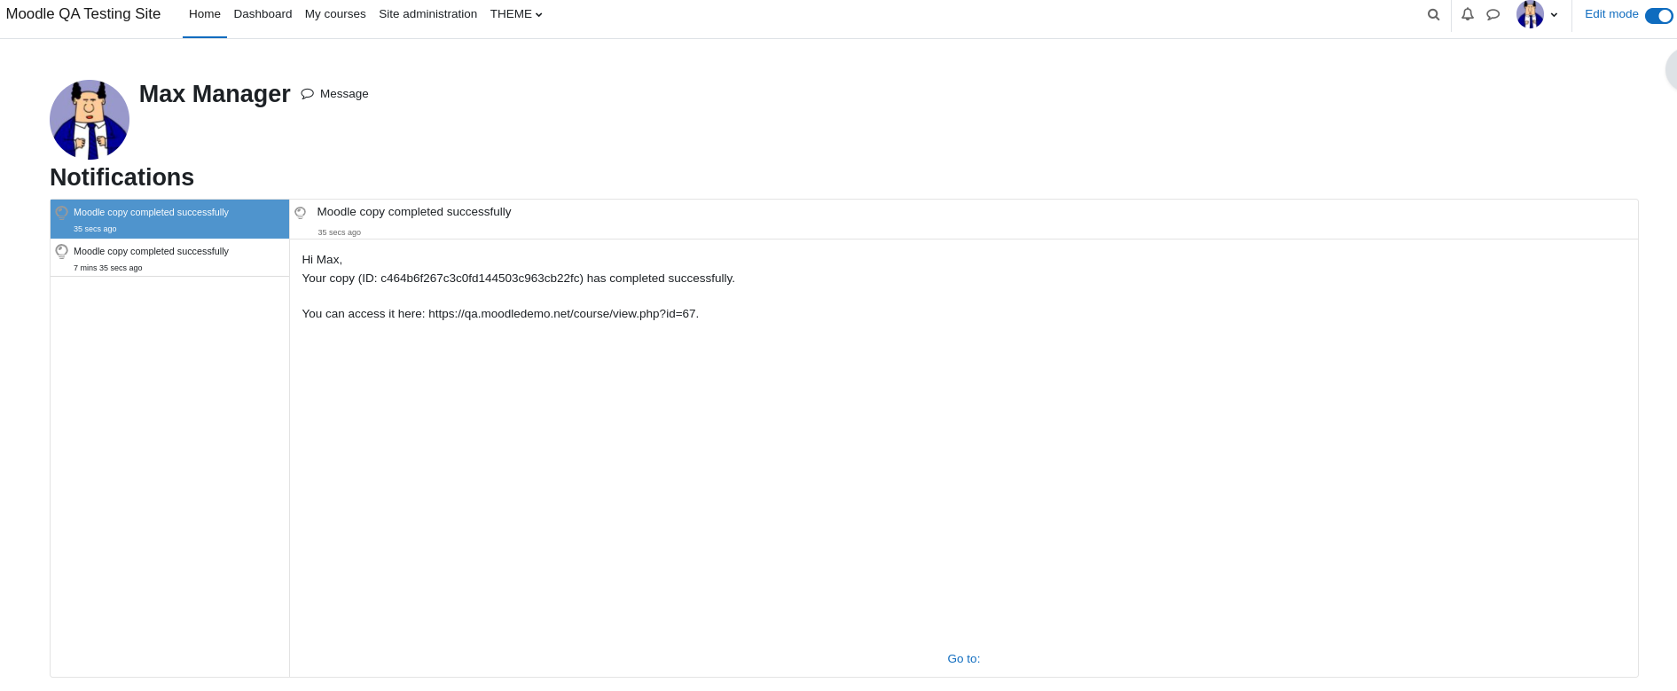1677x691 pixels.
Task: Open the notifications bell icon
Action: 1468,14
